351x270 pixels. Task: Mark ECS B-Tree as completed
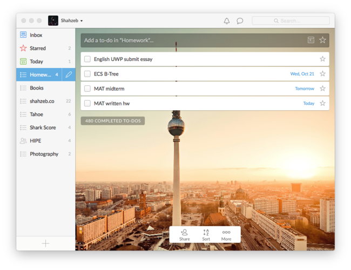point(87,73)
